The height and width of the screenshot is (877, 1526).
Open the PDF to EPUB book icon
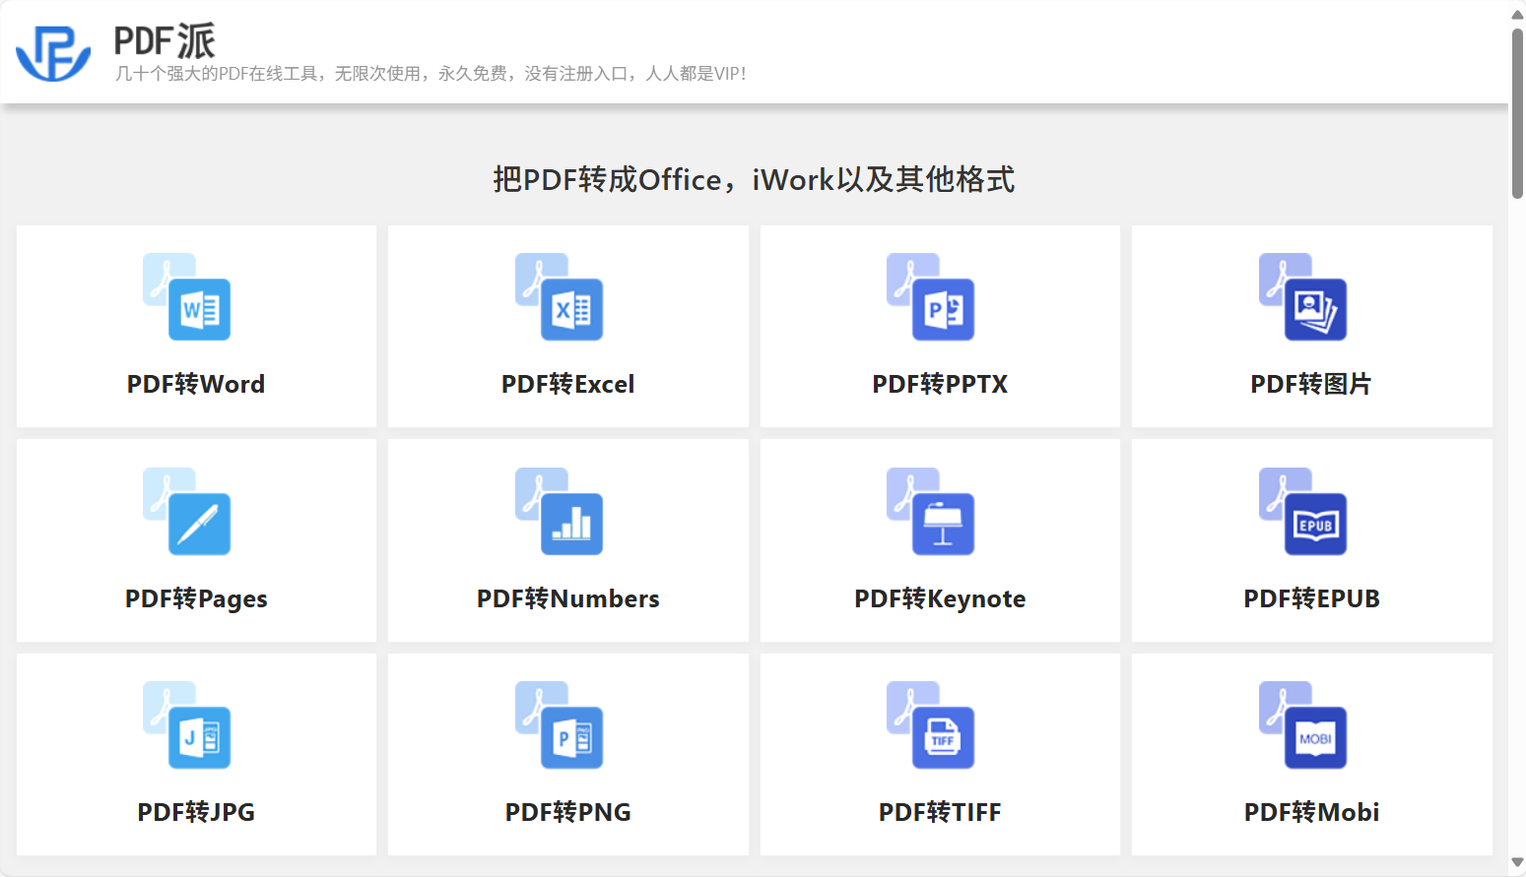pyautogui.click(x=1302, y=512)
